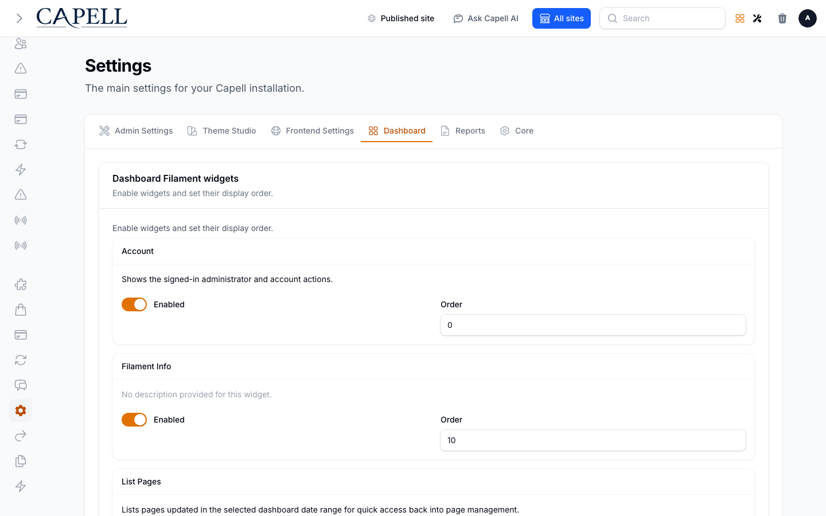826x516 pixels.
Task: Open the Published site link
Action: pyautogui.click(x=401, y=18)
